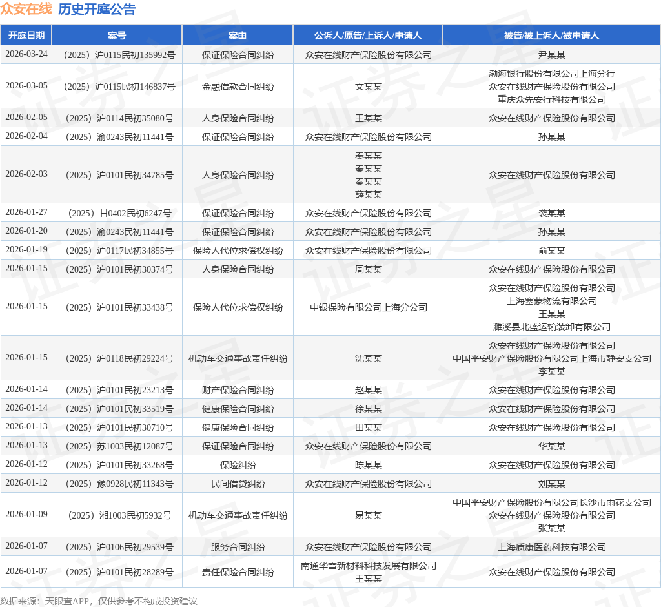Click the date 2026-01-20
Screen dimensions: 661x607
pyautogui.click(x=26, y=231)
